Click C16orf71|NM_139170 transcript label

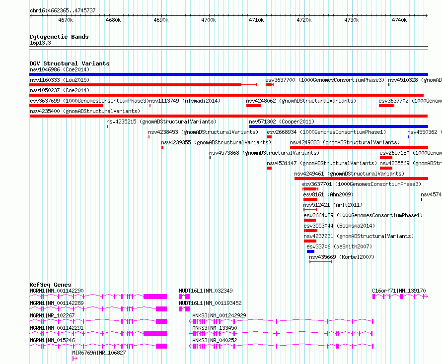click(x=399, y=291)
